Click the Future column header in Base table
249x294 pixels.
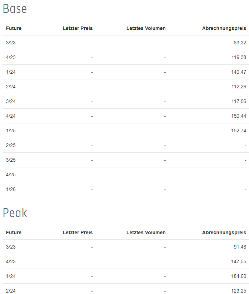tap(14, 28)
